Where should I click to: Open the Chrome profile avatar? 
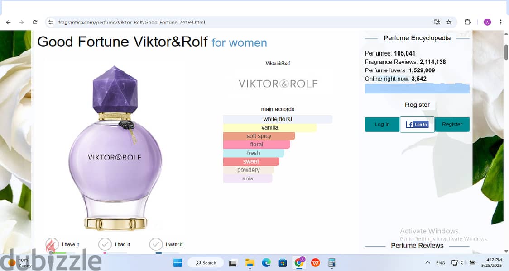coord(487,22)
